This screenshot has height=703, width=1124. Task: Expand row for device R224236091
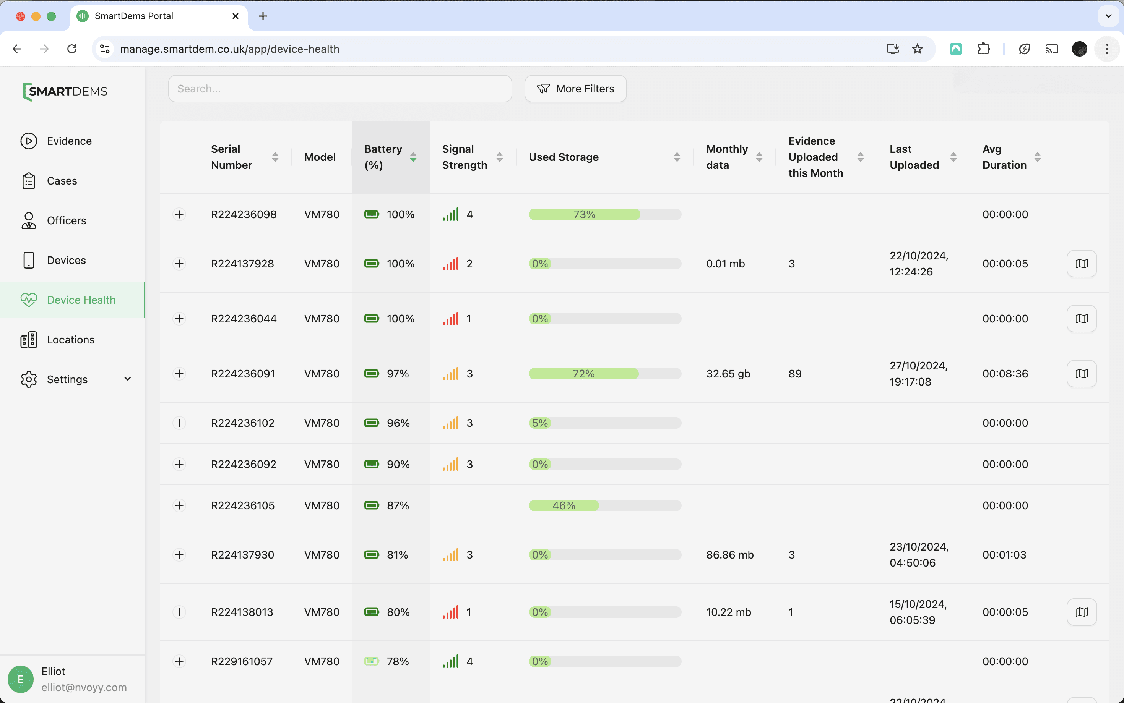tap(179, 374)
